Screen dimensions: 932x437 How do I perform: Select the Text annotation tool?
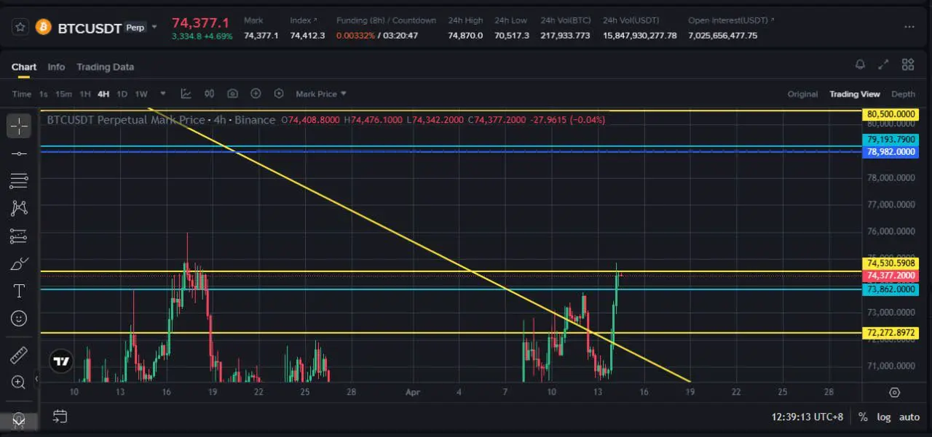[x=19, y=291]
